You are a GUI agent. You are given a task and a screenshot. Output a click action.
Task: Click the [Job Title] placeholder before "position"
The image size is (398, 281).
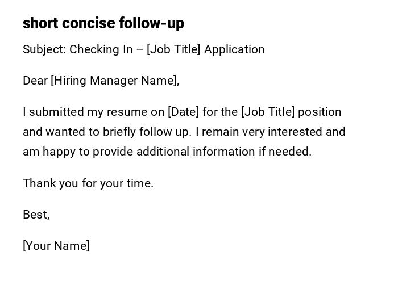pos(268,112)
